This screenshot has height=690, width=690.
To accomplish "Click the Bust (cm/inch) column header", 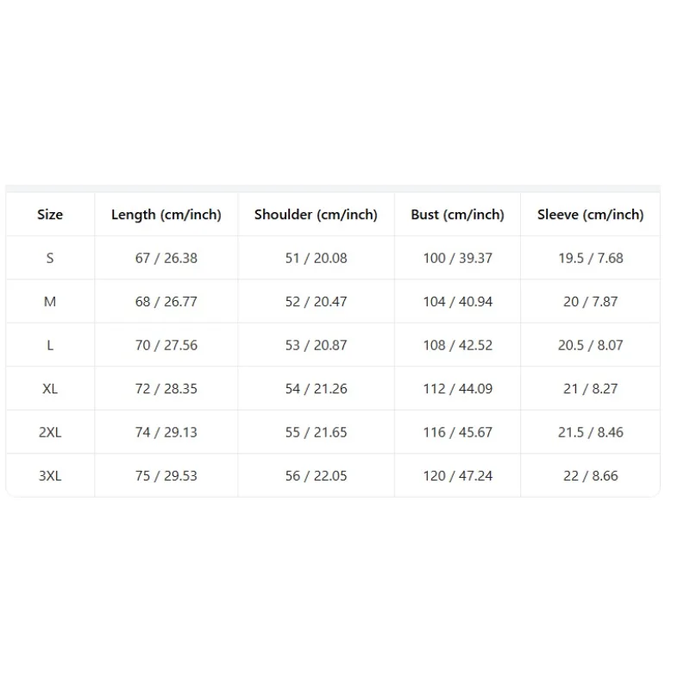I will point(457,214).
